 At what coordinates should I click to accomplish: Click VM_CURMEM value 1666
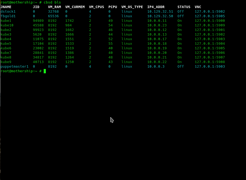click(x=70, y=34)
